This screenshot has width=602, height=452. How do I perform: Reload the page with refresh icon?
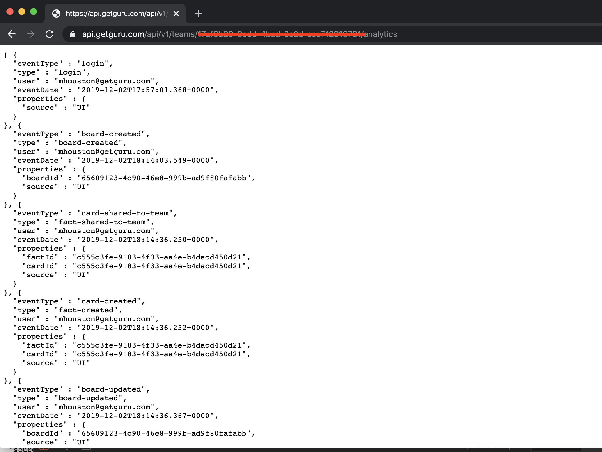[x=49, y=34]
